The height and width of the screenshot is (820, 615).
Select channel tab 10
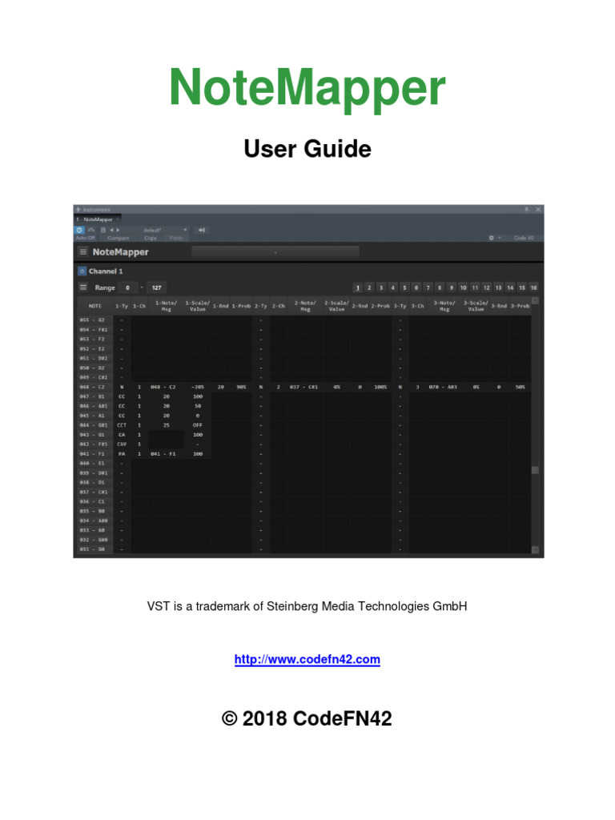464,287
